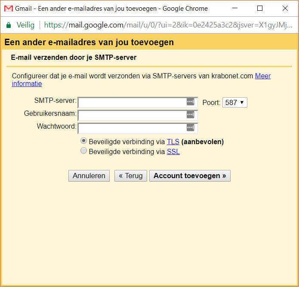
Task: Follow the TLS hyperlink
Action: [173, 142]
